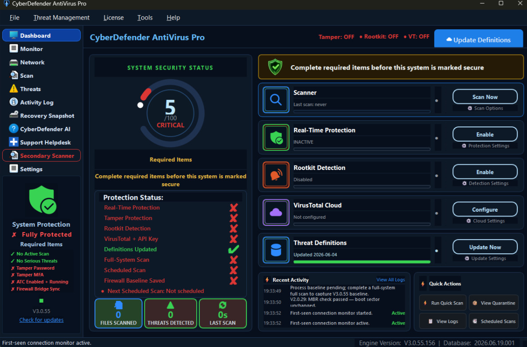Click Definitions Updated green check row
This screenshot has height=347, width=527.
pos(171,249)
